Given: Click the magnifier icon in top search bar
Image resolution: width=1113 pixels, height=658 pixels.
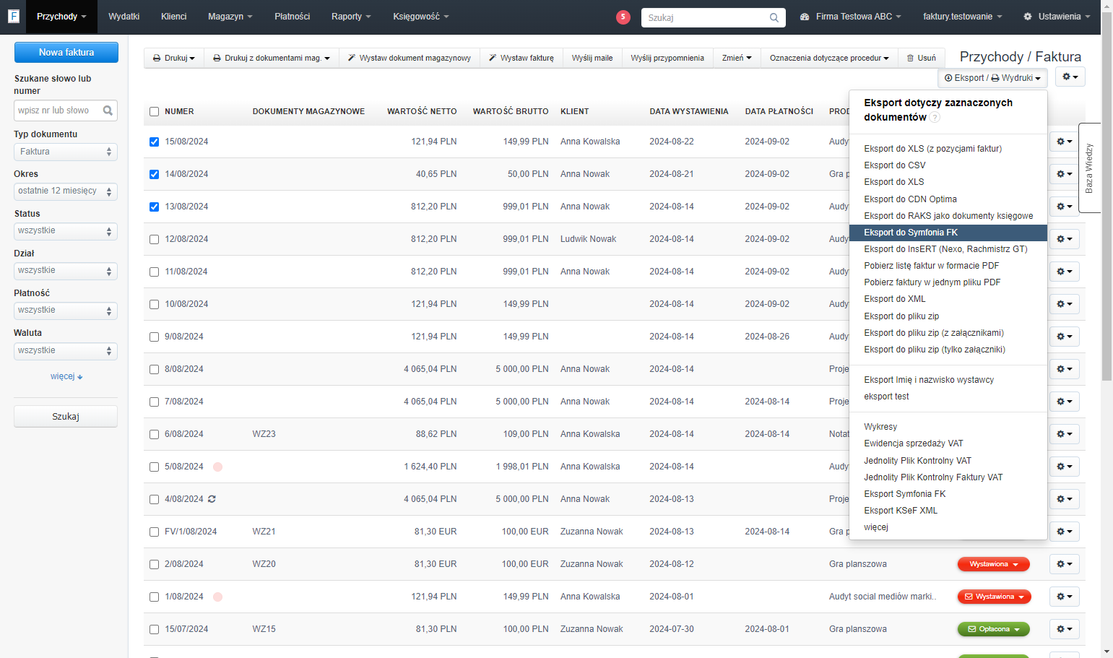Looking at the screenshot, I should point(774,17).
